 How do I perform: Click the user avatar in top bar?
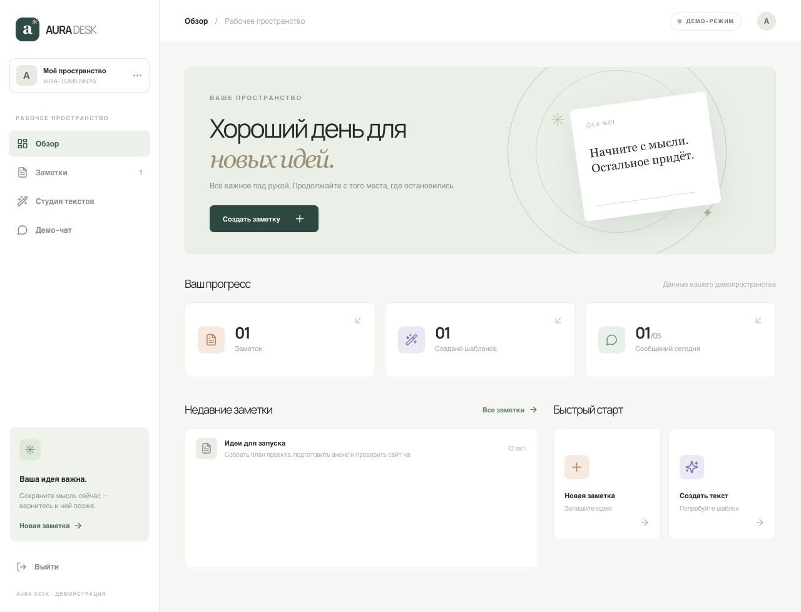point(767,21)
